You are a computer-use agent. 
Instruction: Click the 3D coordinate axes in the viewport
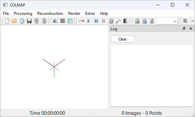54,68
